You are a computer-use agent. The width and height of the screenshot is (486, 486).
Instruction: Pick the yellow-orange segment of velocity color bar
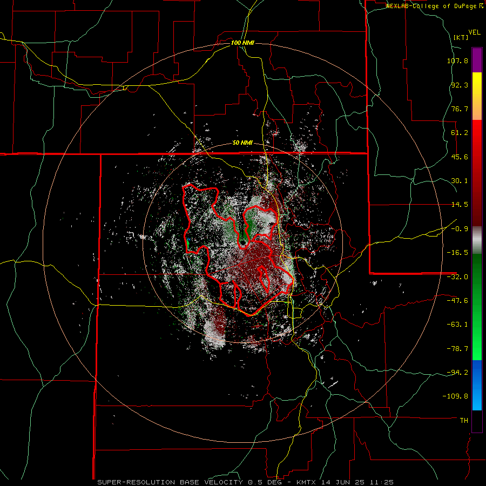pyautogui.click(x=477, y=96)
